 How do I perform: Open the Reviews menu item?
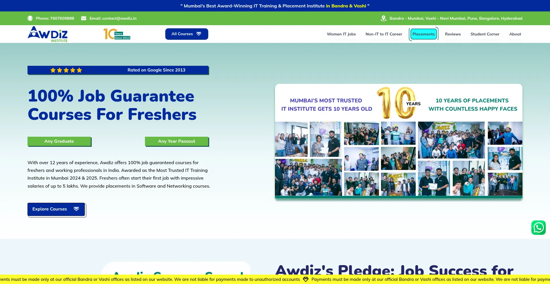[453, 34]
